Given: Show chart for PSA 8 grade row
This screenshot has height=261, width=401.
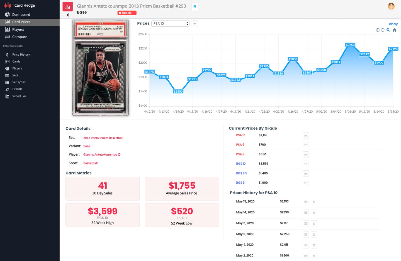Looking at the screenshot, I should 306,154.
